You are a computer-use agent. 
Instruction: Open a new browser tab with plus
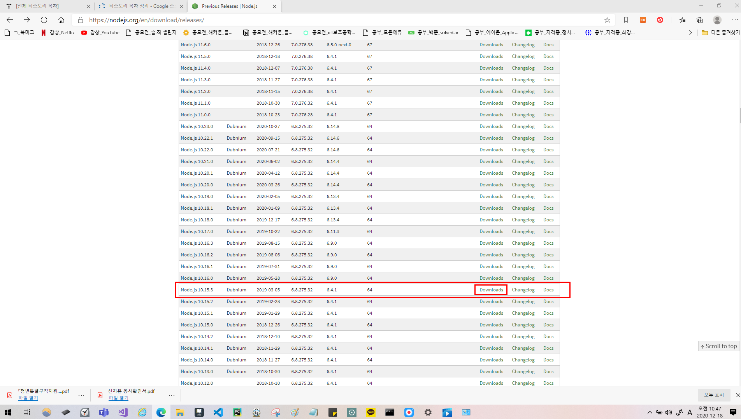click(287, 6)
